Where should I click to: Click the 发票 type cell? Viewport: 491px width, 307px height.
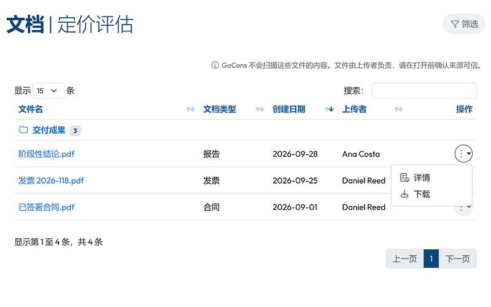click(x=211, y=181)
